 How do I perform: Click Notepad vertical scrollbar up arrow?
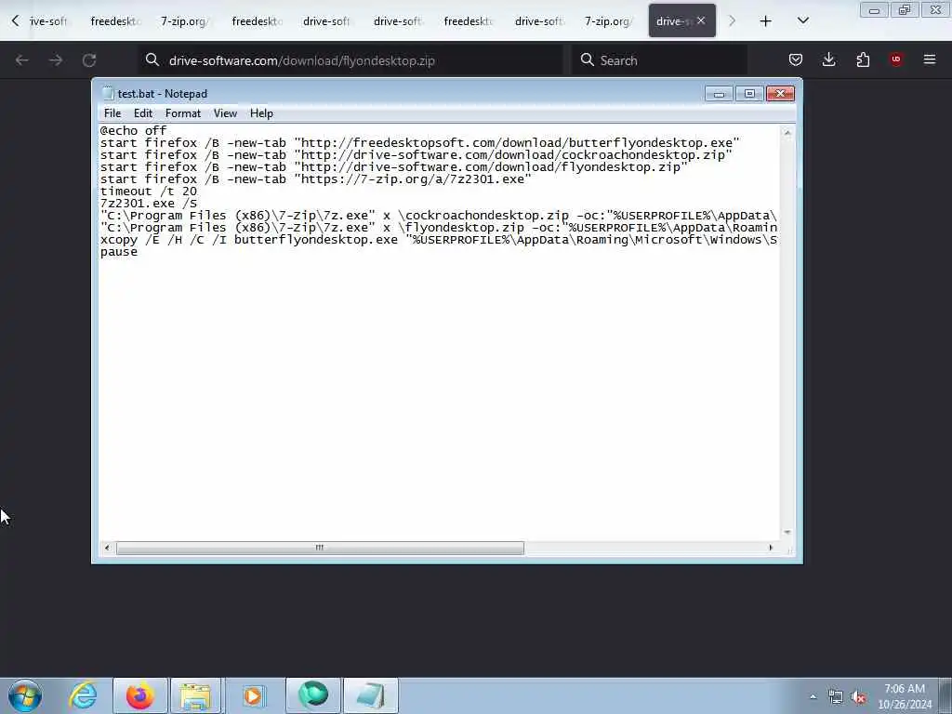(x=787, y=132)
